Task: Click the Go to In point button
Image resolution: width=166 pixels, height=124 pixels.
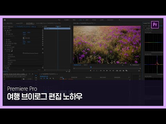Action: [x=101, y=71]
